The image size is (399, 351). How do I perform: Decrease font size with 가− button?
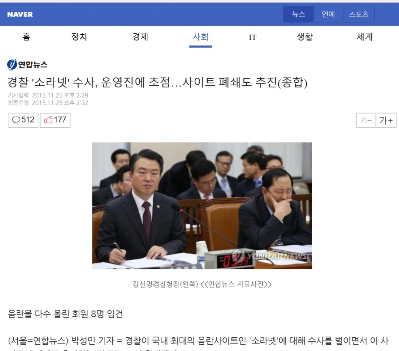tap(366, 120)
